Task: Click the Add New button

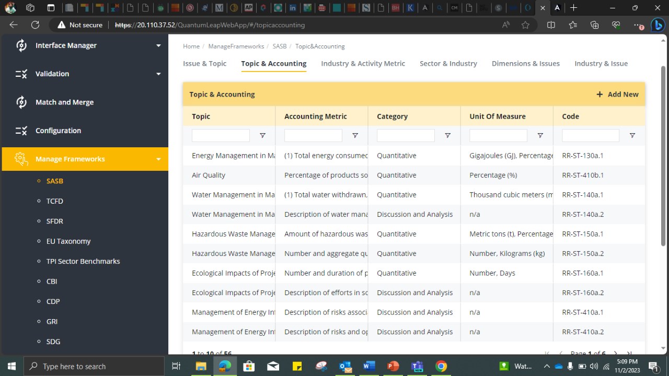Action: (617, 95)
